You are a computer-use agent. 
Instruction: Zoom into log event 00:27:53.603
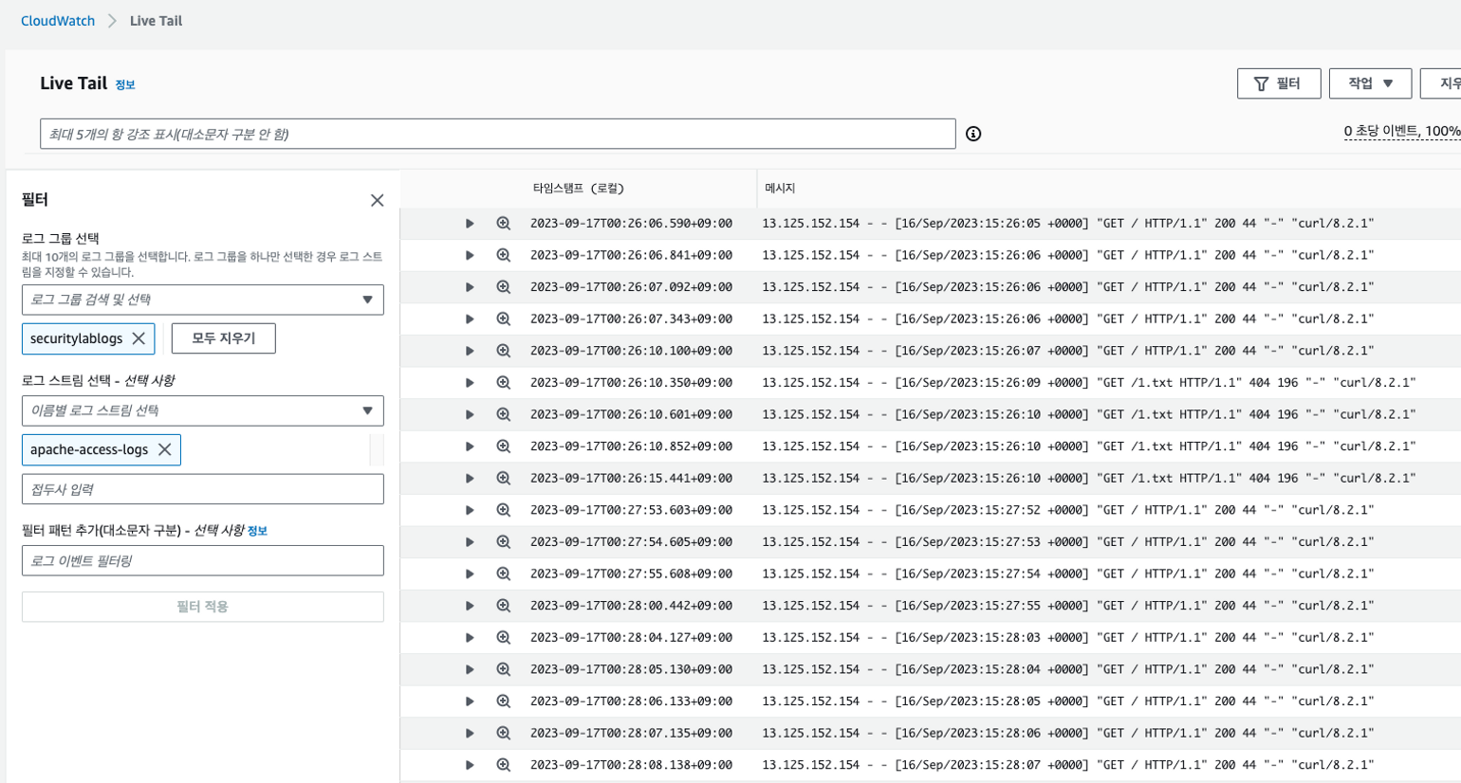click(504, 510)
